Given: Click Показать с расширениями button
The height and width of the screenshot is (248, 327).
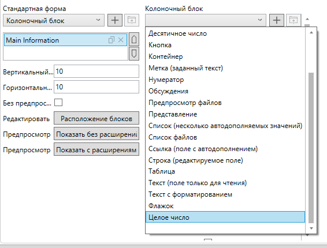Looking at the screenshot, I should point(96,149).
